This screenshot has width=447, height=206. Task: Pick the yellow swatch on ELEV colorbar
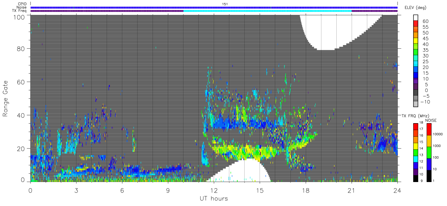click(416, 41)
